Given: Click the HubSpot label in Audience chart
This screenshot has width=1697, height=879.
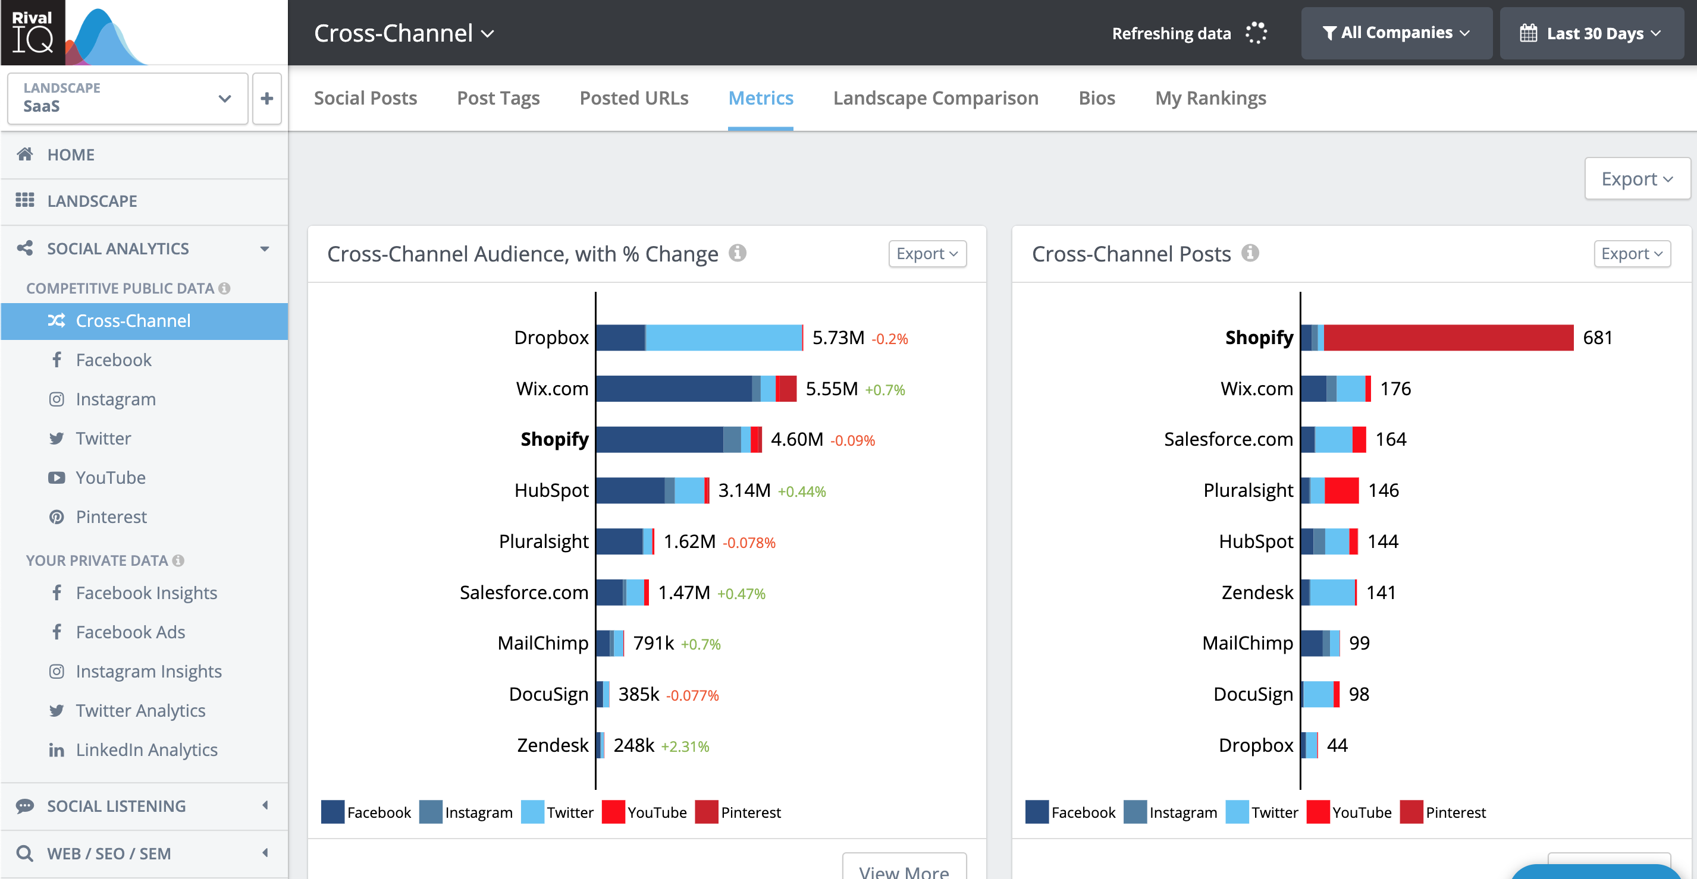Looking at the screenshot, I should (x=551, y=490).
